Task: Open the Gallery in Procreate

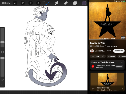Action: (6, 3)
